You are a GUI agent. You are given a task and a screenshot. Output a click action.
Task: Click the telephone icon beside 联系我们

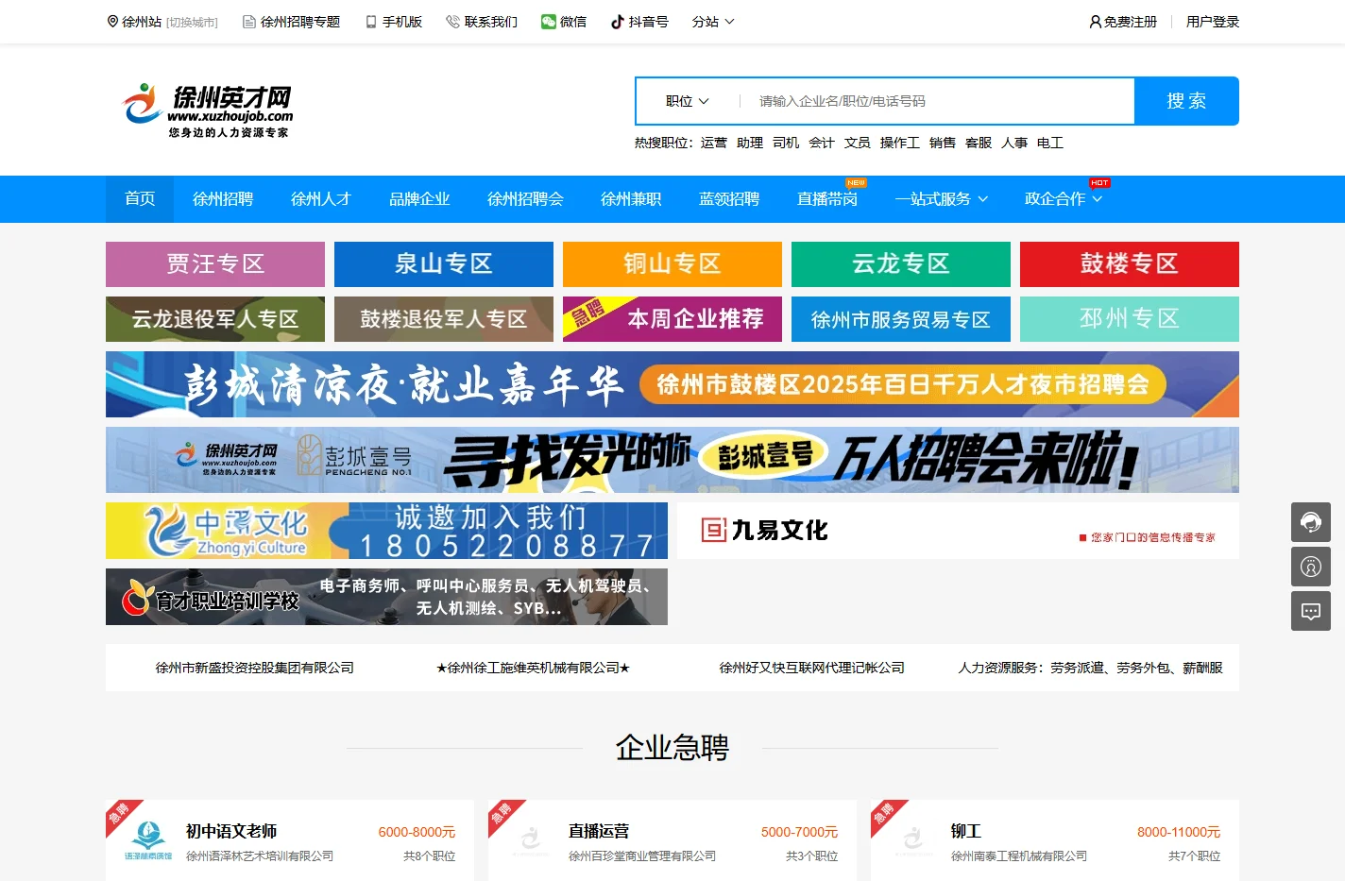(x=452, y=22)
